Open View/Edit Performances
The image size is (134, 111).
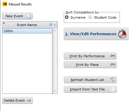tap(96, 34)
